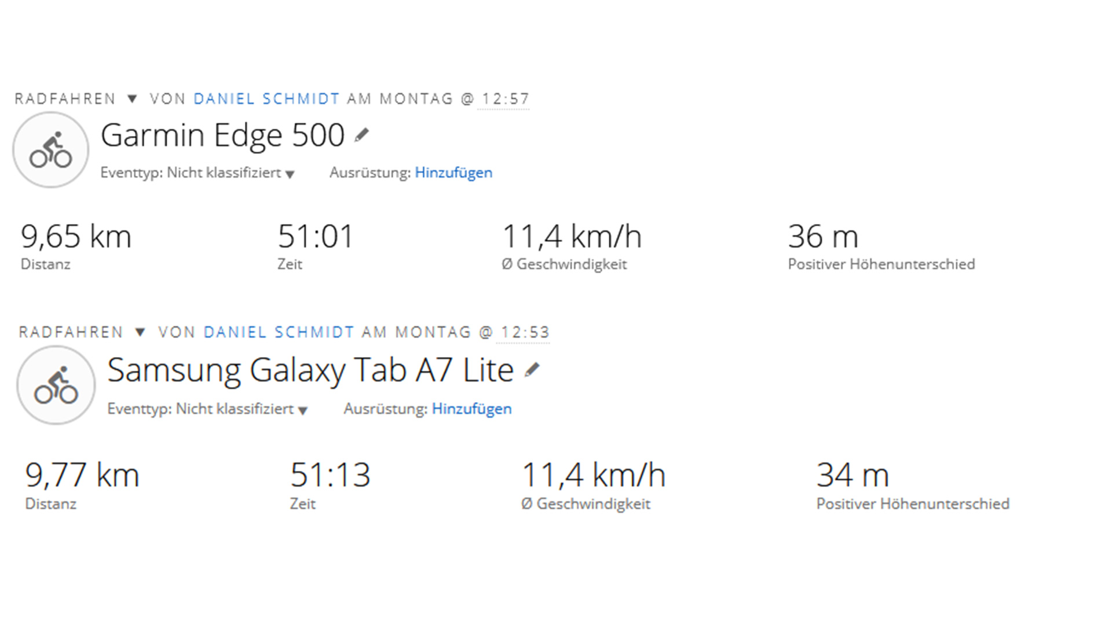Open Radfahren activity type dropdown for Garmin activity
This screenshot has height=625, width=1112.
(x=132, y=99)
